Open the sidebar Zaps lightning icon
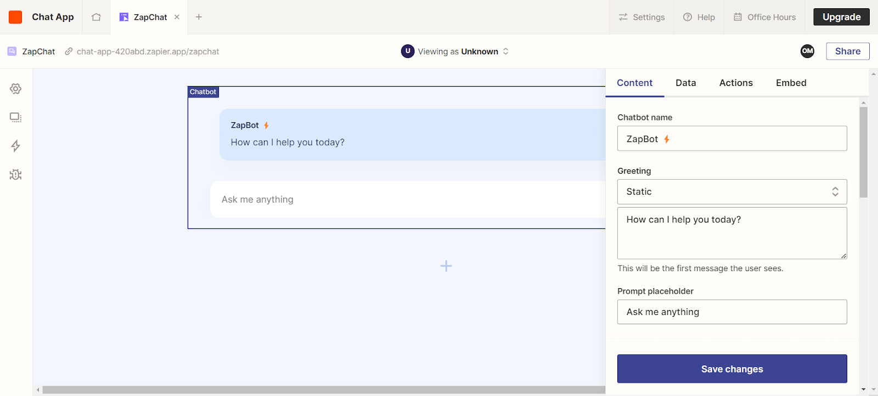The width and height of the screenshot is (878, 396). point(15,146)
